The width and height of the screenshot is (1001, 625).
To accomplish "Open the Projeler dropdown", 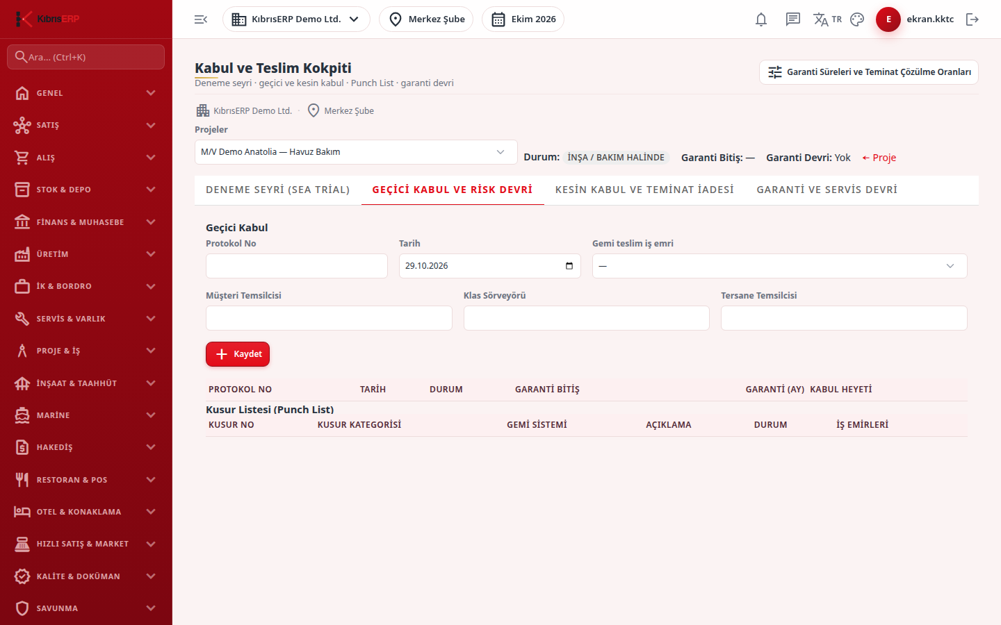I will [x=356, y=152].
